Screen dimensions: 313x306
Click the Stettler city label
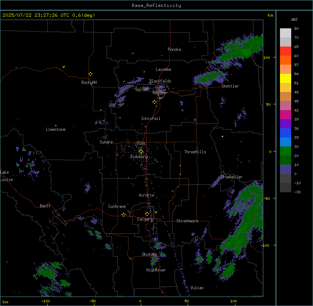(x=230, y=86)
